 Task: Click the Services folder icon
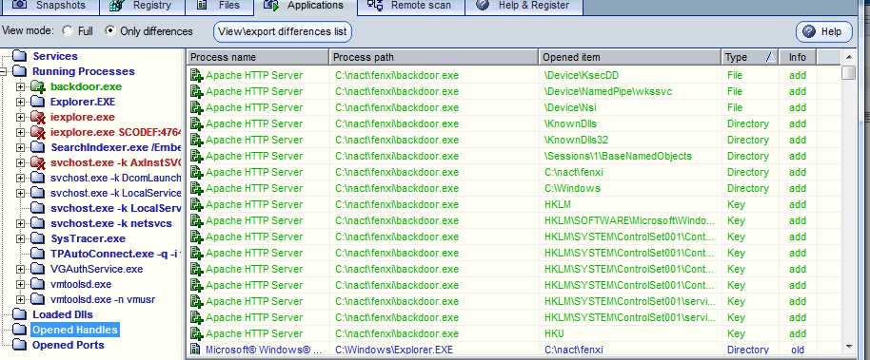19,56
